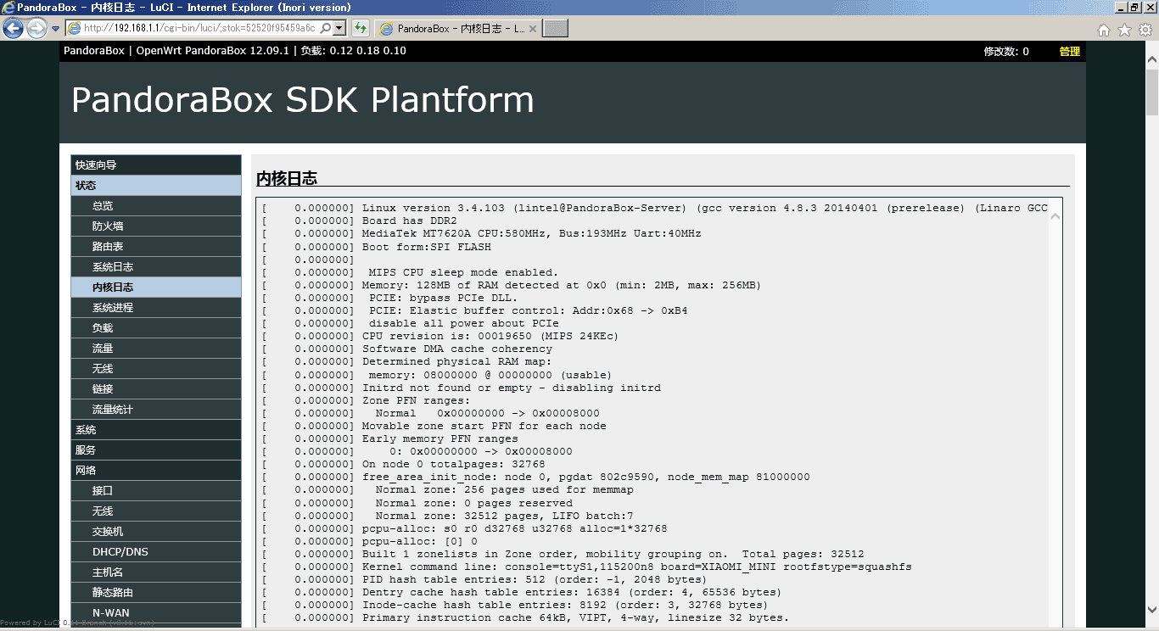Click the page scrollbar up arrow
The image size is (1159, 631).
tap(1151, 60)
